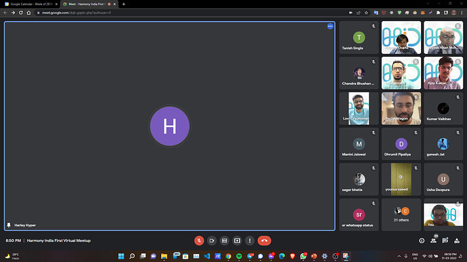
Task: Click the Present now screen share button
Action: tap(237, 240)
